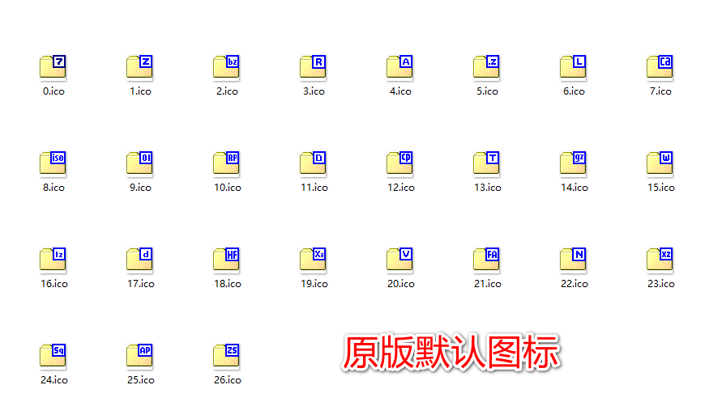This screenshot has height=402, width=705.
Task: Click the file name 13.ico
Action: pos(487,188)
